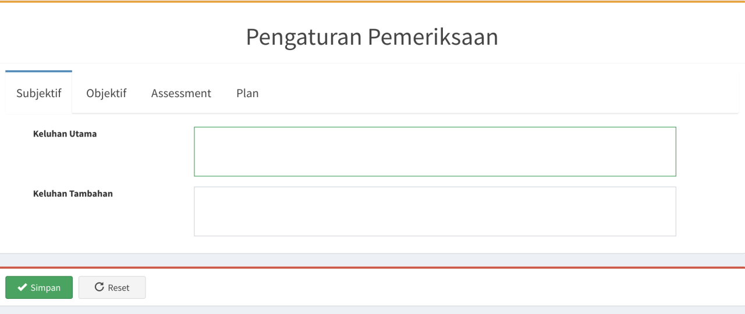Go to the Plan tab
The image size is (745, 314).
(x=247, y=93)
